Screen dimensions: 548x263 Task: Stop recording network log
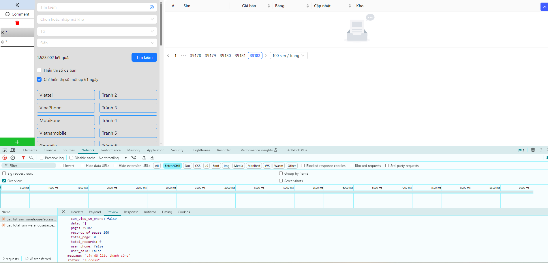tap(5, 158)
